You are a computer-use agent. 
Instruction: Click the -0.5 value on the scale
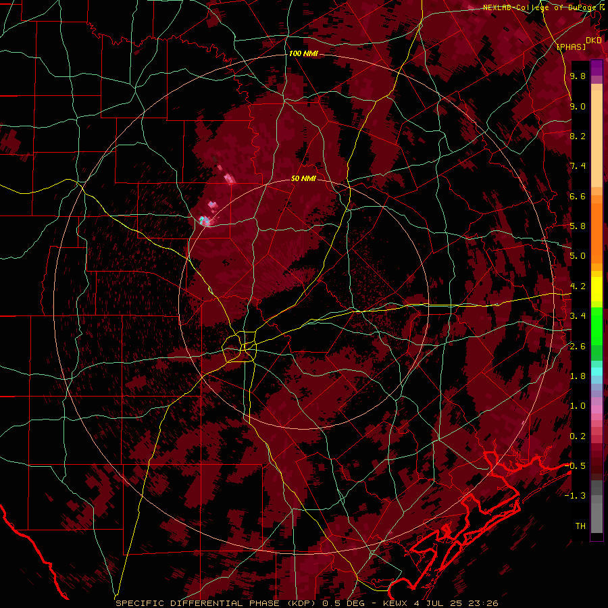pyautogui.click(x=576, y=466)
